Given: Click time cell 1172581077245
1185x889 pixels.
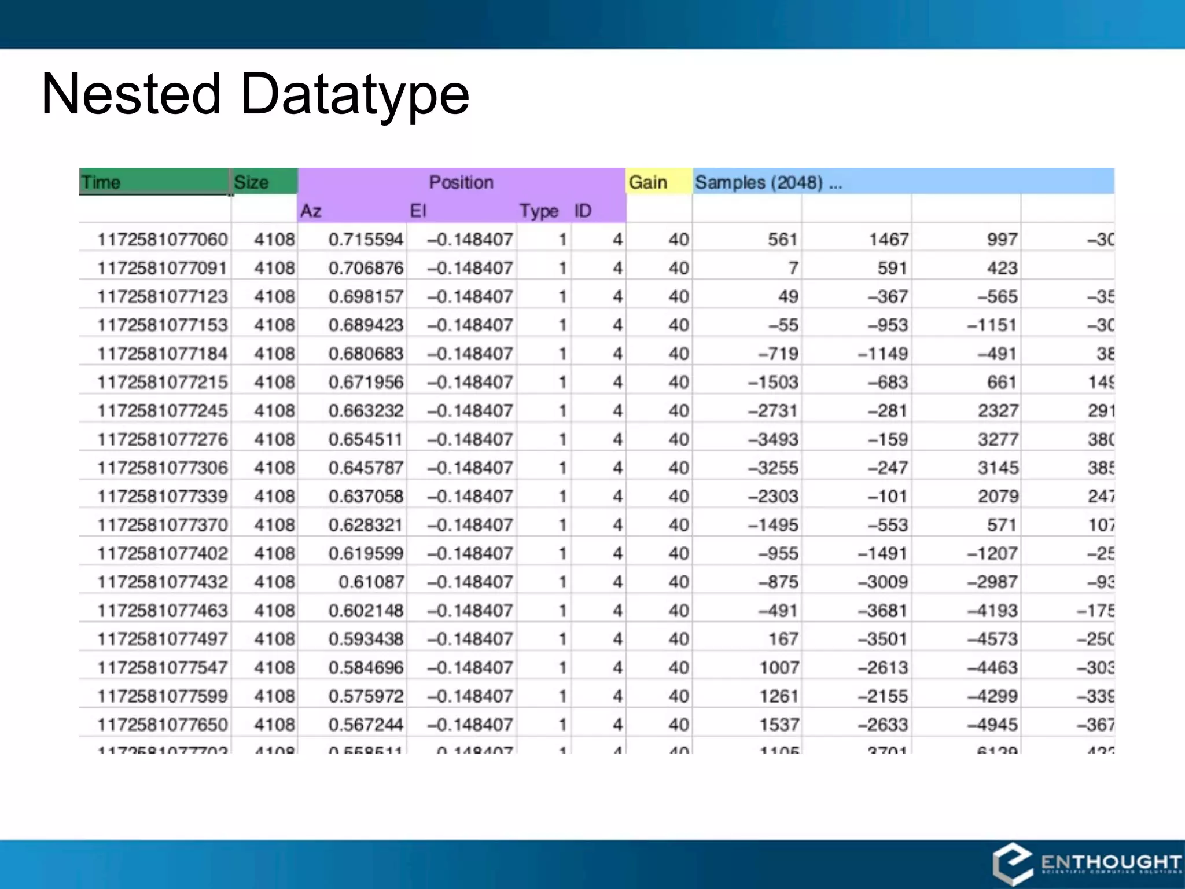Looking at the screenshot, I should [163, 410].
